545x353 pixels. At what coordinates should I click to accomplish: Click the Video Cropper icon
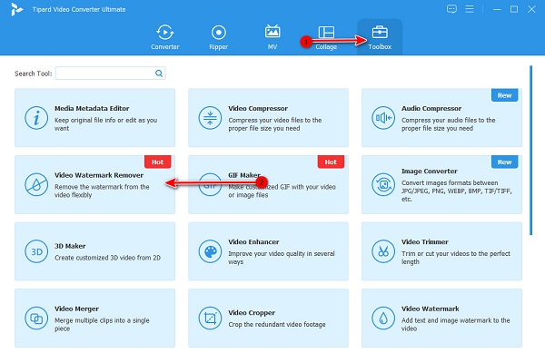click(x=210, y=318)
